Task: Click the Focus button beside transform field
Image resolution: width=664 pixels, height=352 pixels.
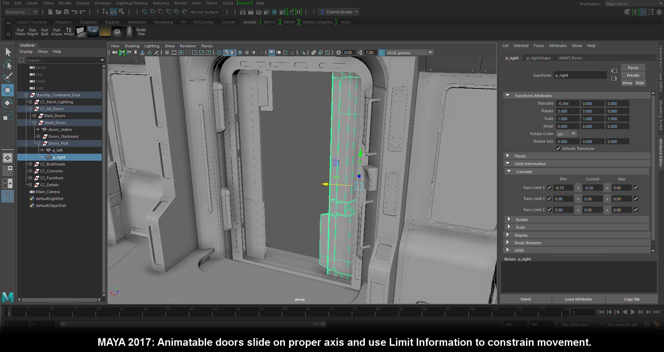Action: coord(633,68)
